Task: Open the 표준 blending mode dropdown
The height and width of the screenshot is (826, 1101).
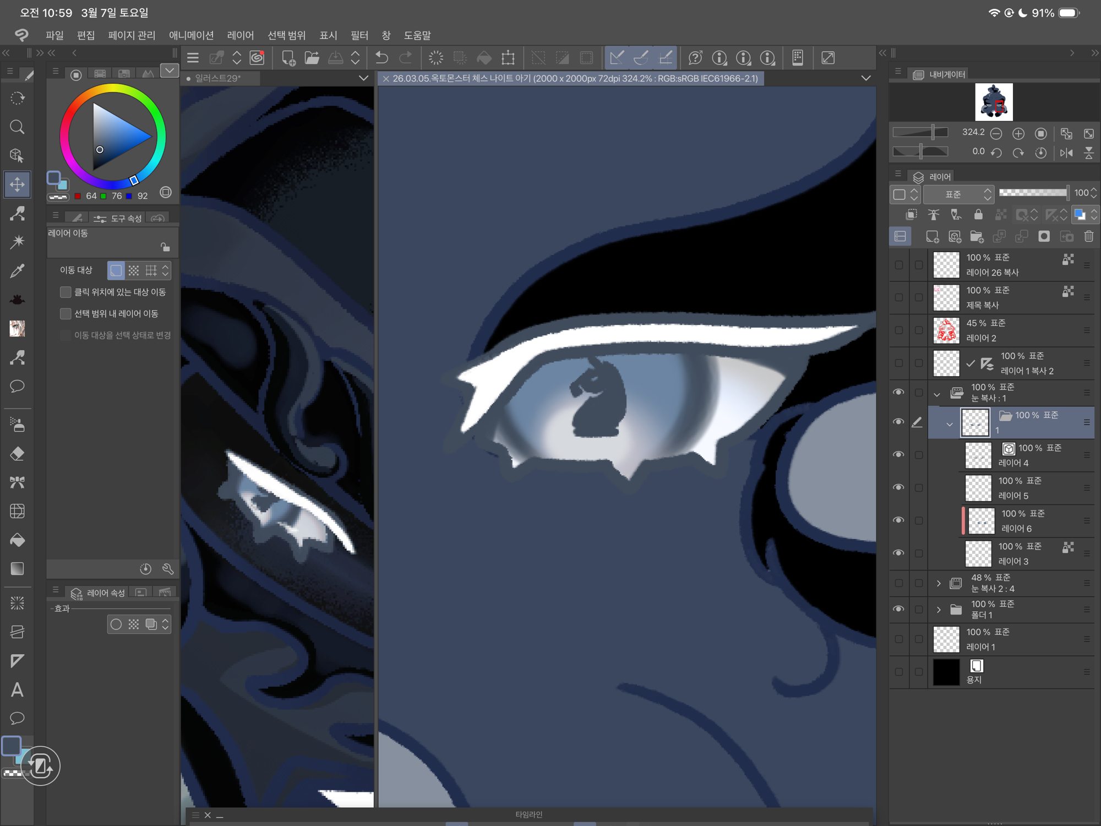Action: tap(958, 194)
